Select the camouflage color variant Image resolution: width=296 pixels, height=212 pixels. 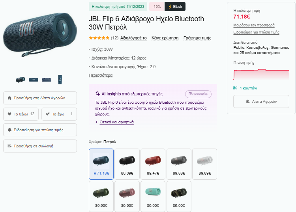[179, 196]
